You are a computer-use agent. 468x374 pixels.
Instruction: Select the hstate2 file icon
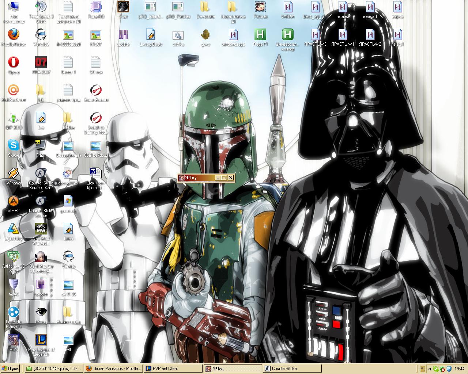coord(343,10)
